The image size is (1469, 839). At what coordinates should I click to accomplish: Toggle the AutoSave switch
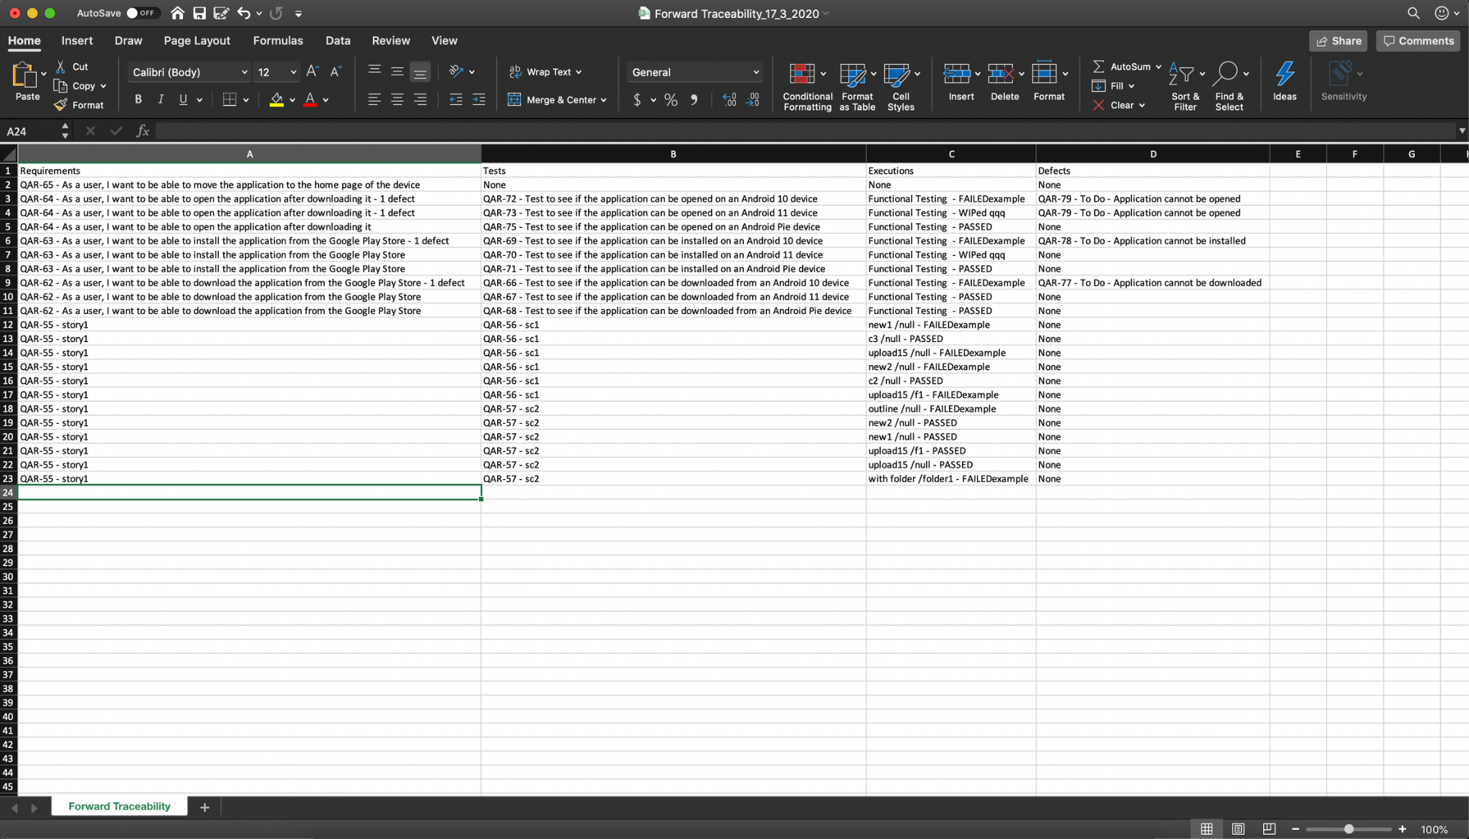142,13
